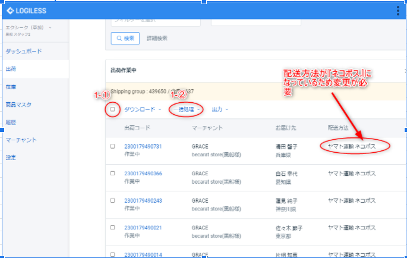Open shipment 2300179490366
The height and width of the screenshot is (258, 407).
click(x=143, y=174)
